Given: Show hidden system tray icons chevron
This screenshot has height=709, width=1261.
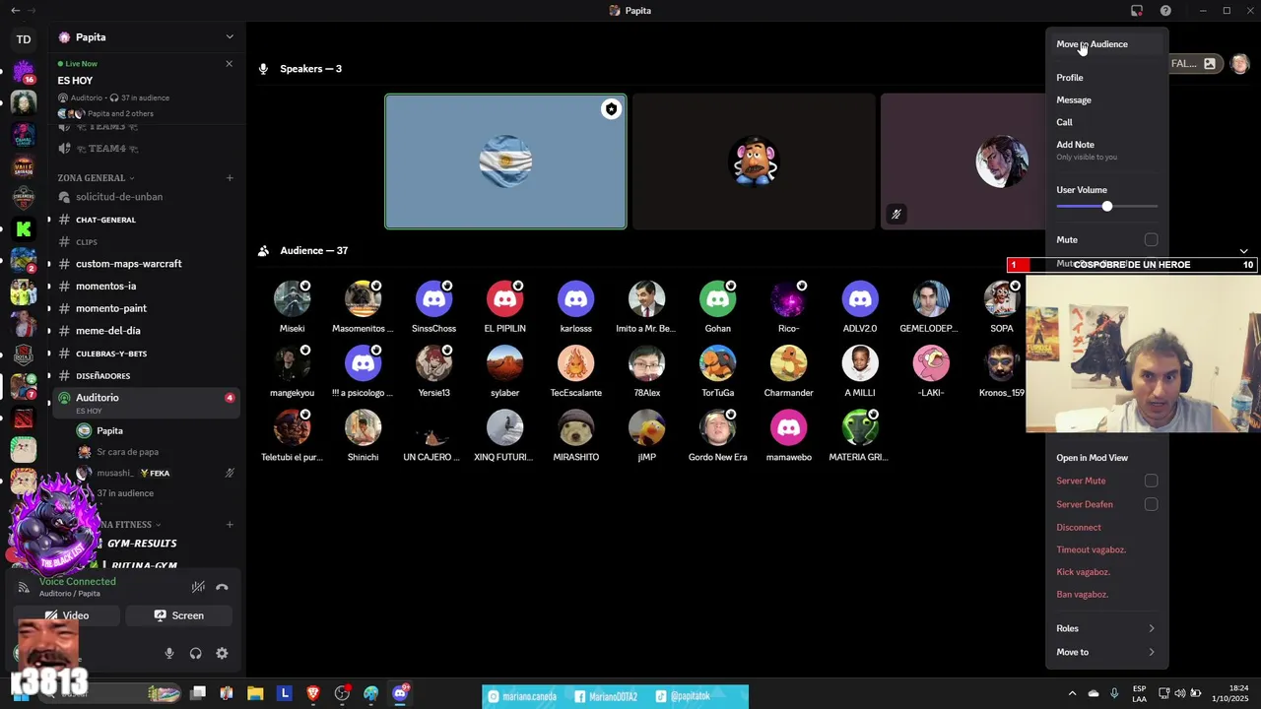Looking at the screenshot, I should coord(1073,693).
